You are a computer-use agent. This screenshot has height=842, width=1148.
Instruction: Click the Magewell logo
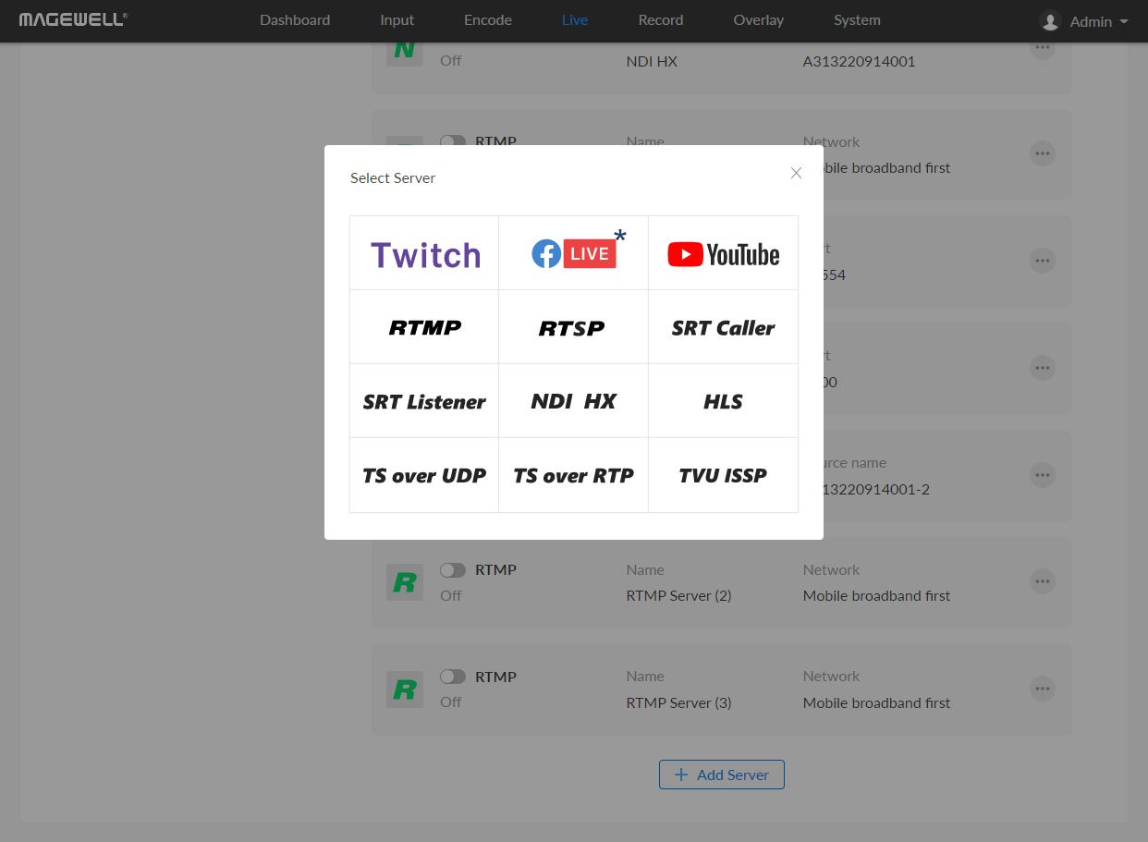[73, 19]
